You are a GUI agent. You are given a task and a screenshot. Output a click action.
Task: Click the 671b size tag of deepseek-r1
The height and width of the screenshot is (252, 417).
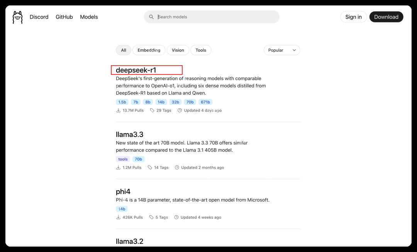pyautogui.click(x=205, y=102)
